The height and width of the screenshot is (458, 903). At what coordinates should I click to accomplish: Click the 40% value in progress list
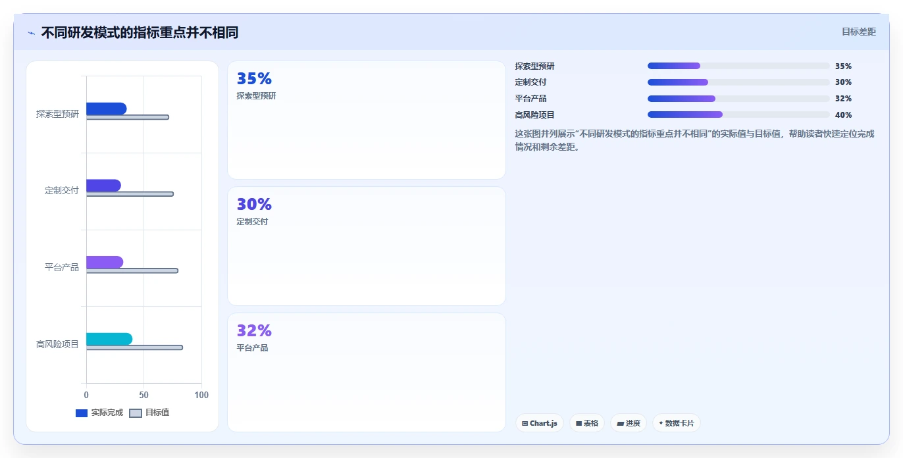click(843, 115)
